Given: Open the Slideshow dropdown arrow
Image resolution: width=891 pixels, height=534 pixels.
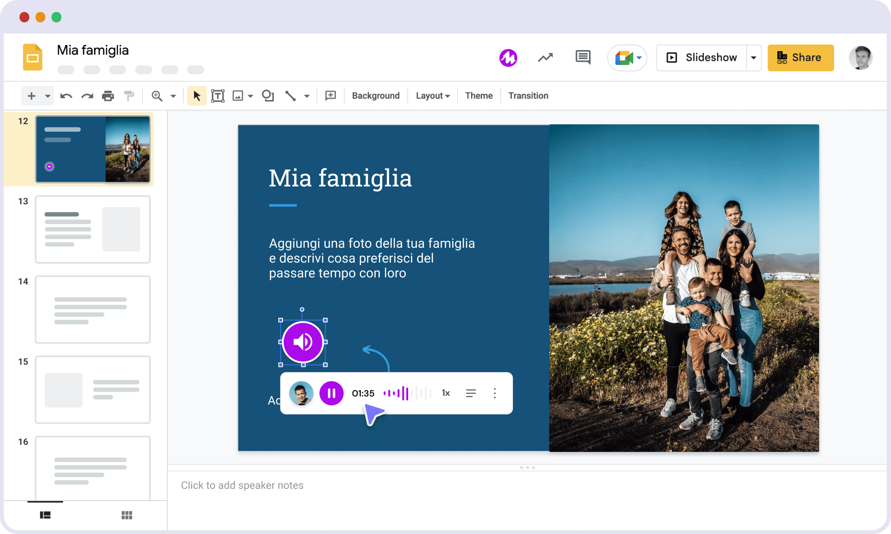Looking at the screenshot, I should click(x=753, y=58).
